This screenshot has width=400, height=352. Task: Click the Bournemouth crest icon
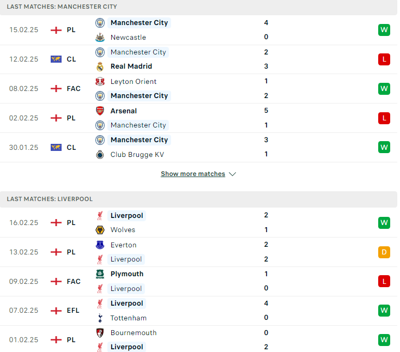(x=100, y=333)
